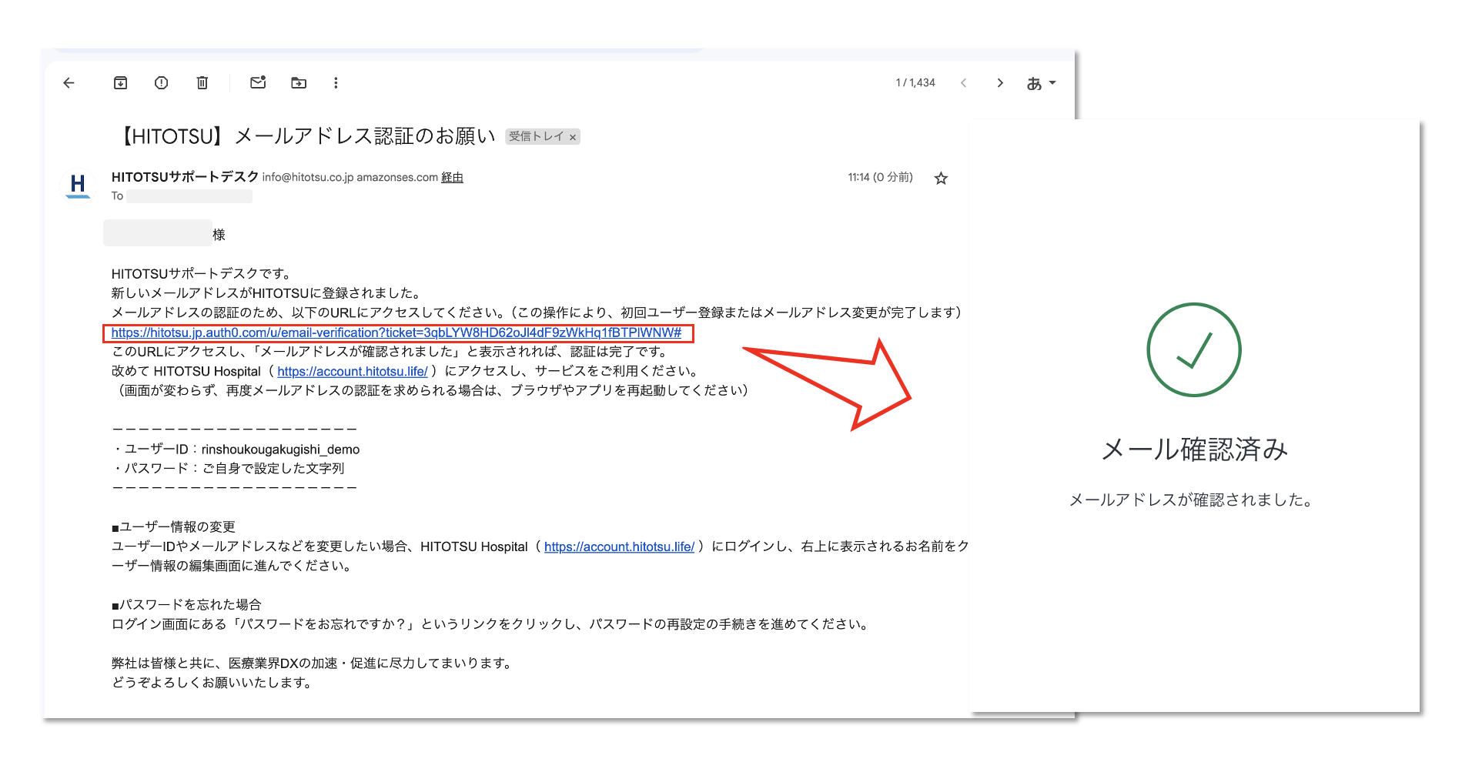Viewport: 1472px width, 762px height.
Task: Open account.hitotsu.life link after 改めて HITOTSU Hospital
Action: (x=352, y=371)
